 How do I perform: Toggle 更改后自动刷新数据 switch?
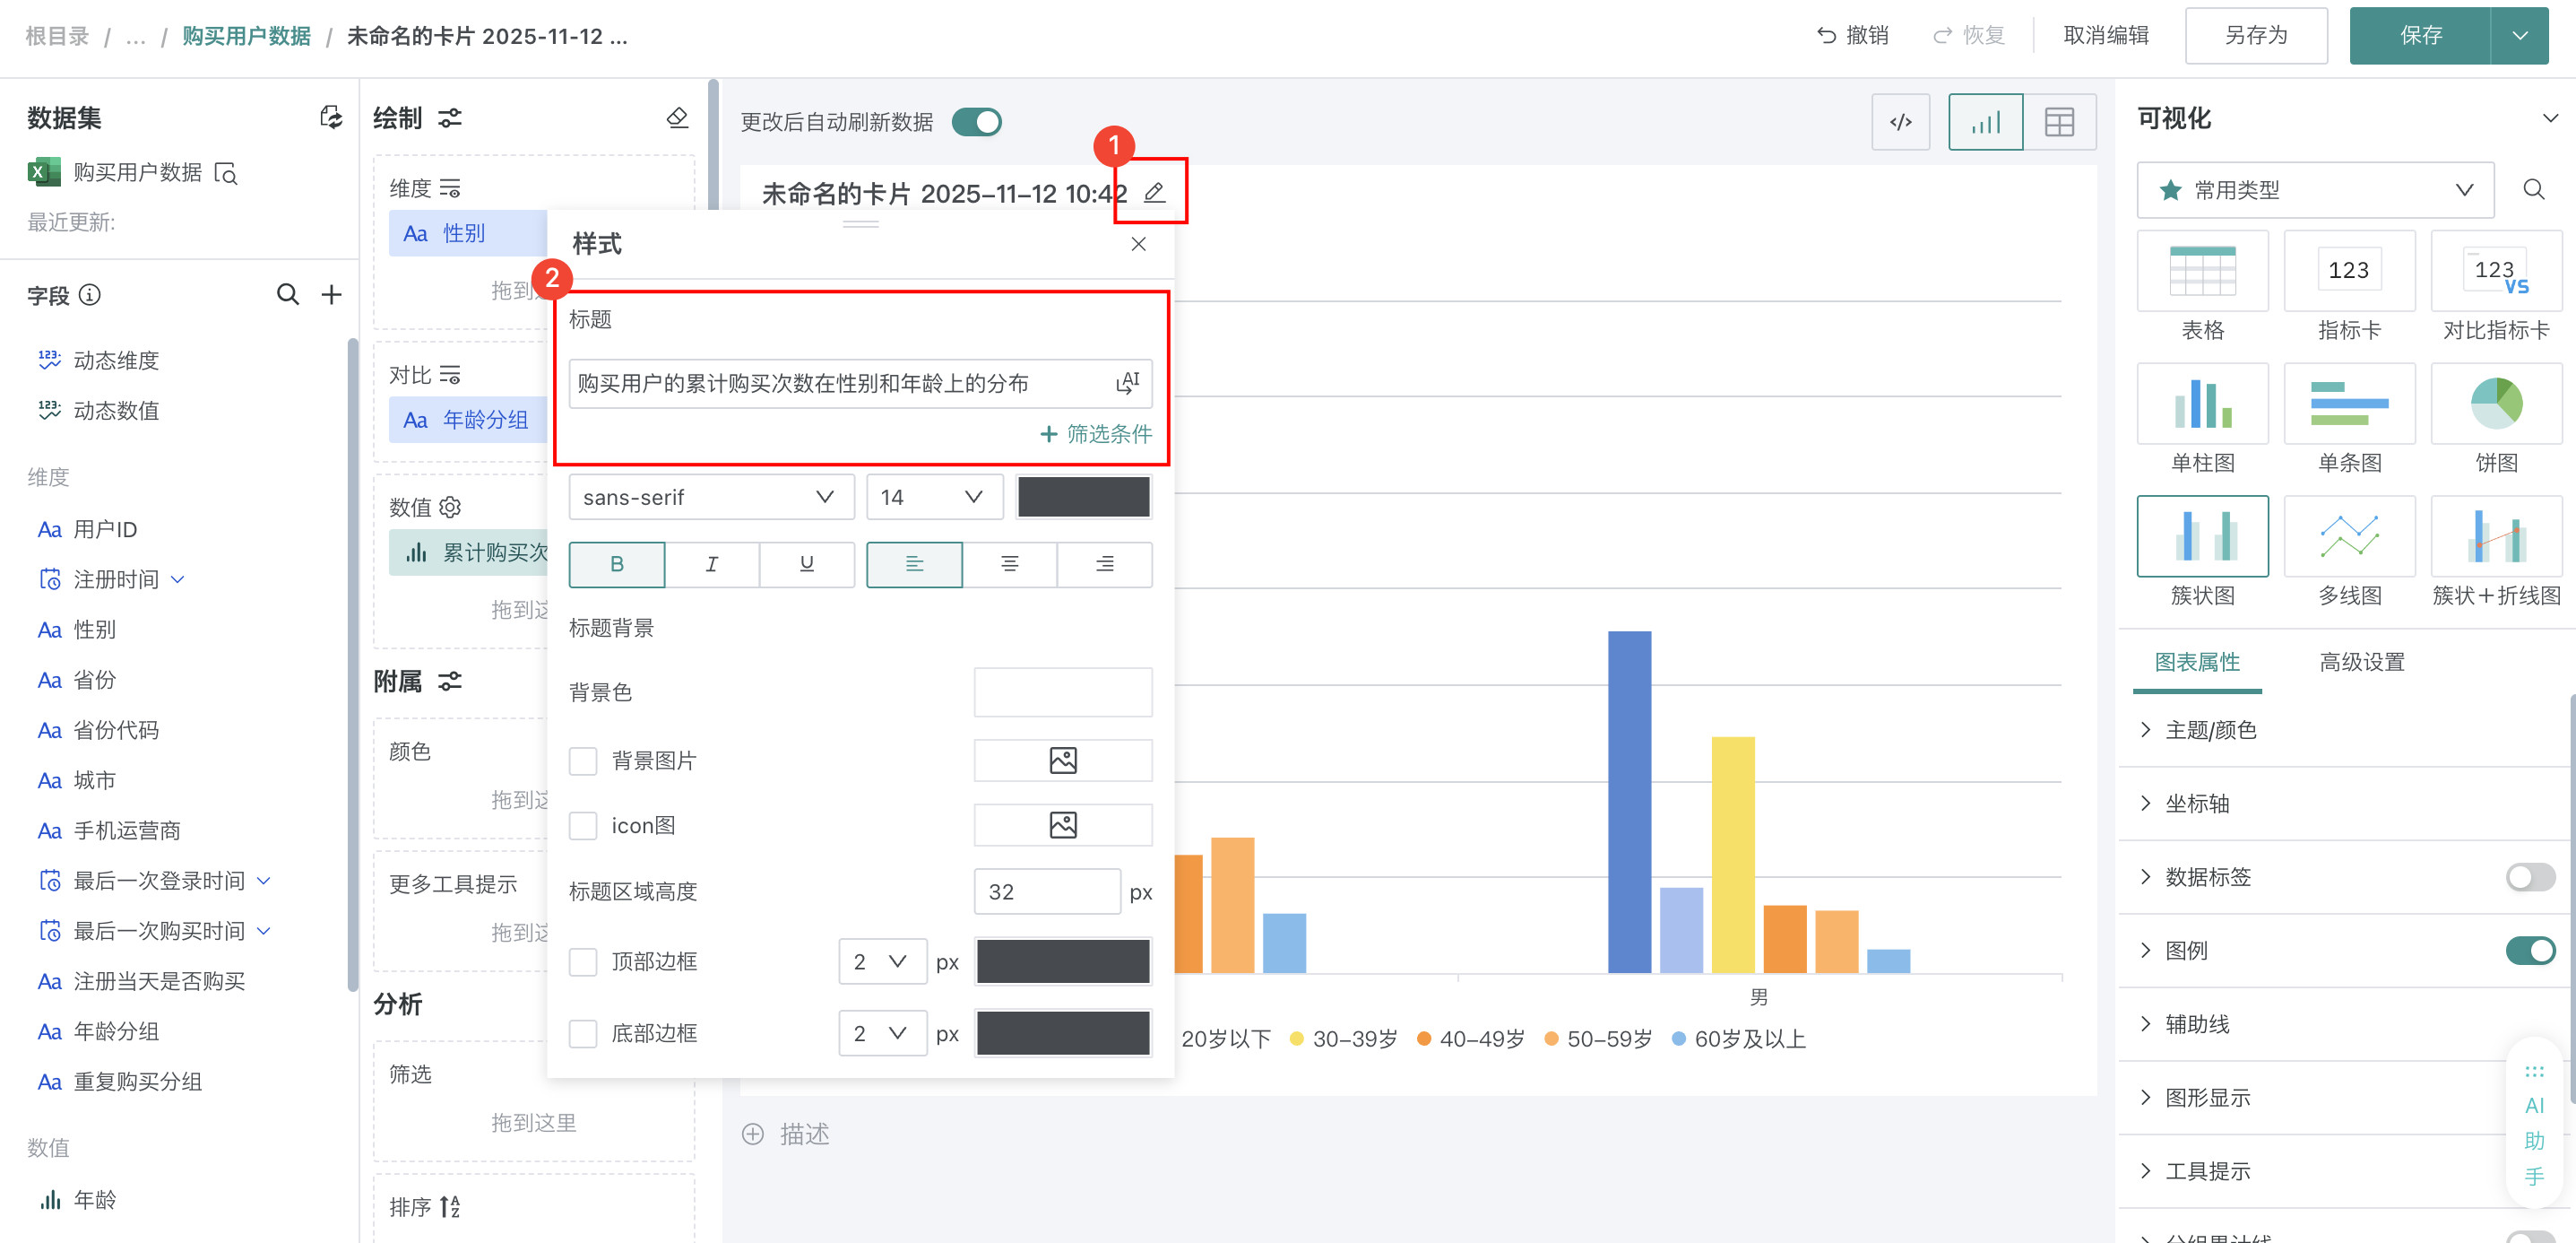click(976, 122)
